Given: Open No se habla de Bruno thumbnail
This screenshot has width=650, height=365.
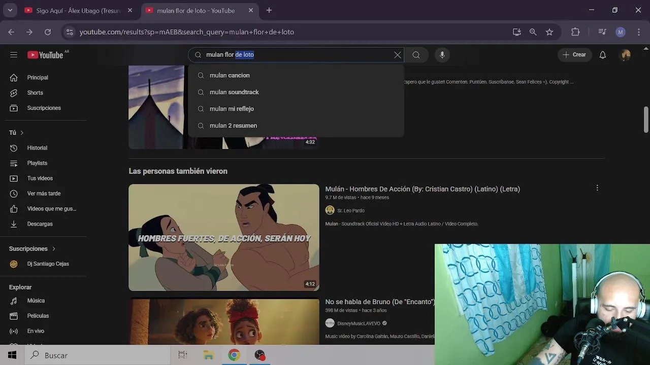Looking at the screenshot, I should click(224, 321).
